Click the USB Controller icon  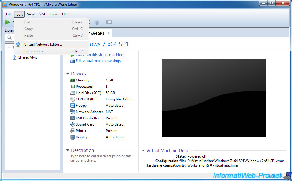(73, 118)
